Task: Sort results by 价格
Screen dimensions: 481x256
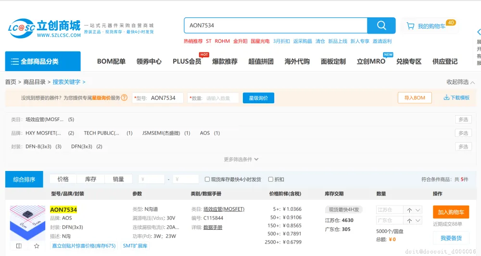Action: 63,179
